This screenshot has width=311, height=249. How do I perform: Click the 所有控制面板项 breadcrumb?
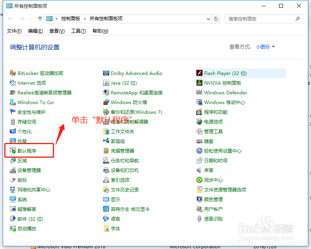[106, 19]
